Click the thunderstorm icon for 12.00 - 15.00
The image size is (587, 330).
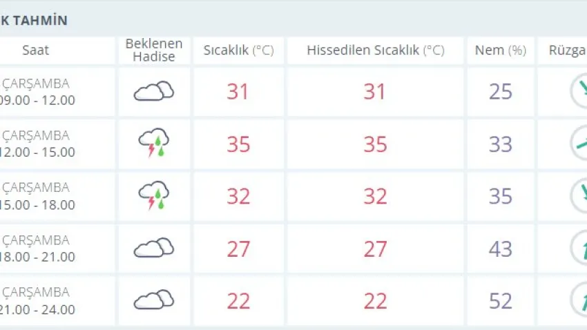tap(153, 143)
